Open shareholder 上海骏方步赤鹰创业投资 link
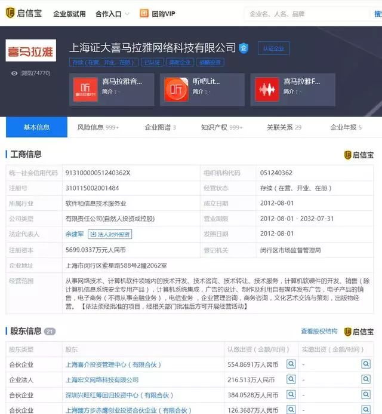 [128, 410]
